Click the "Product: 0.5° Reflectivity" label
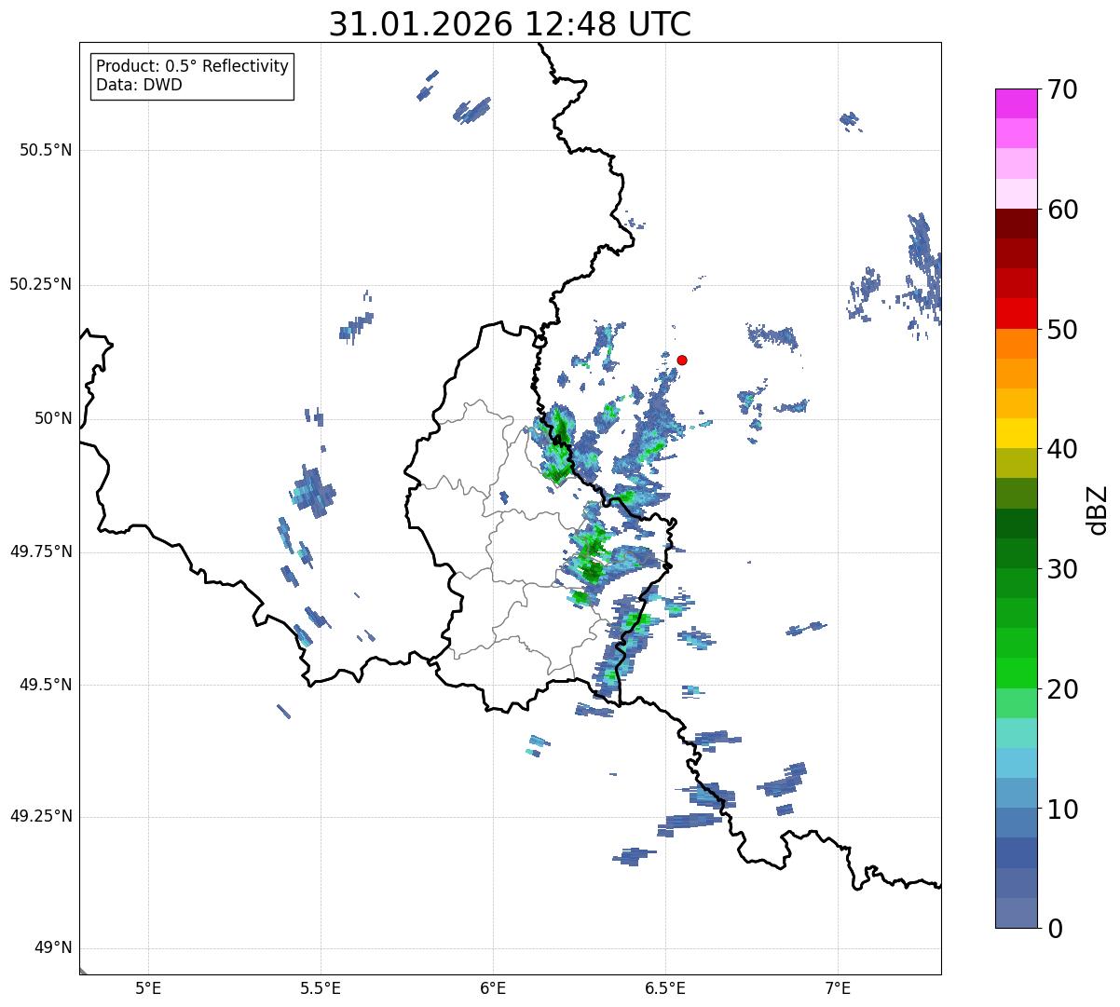 tap(192, 67)
